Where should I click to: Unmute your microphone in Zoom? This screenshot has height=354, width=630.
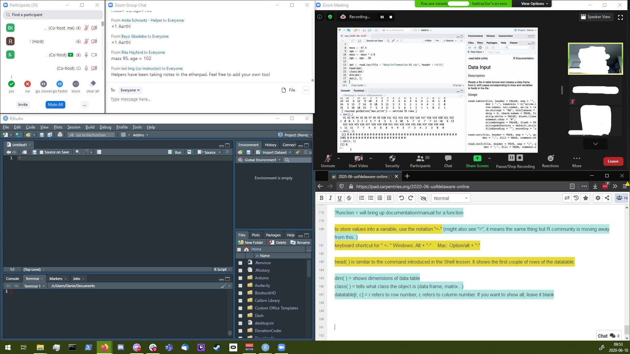327,161
